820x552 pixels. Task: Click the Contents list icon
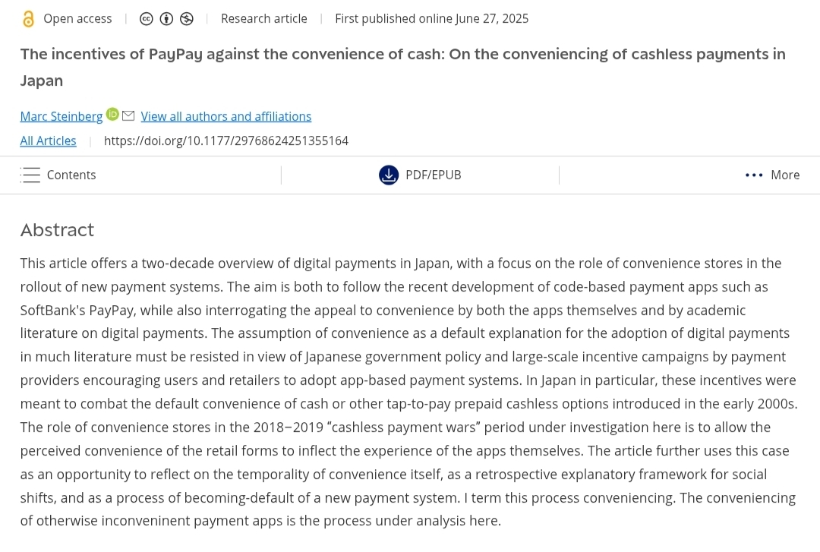point(30,175)
